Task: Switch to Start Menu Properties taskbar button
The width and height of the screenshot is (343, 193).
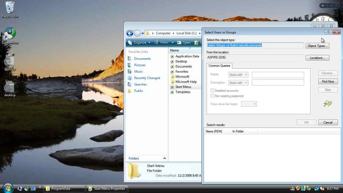Action: point(107,189)
